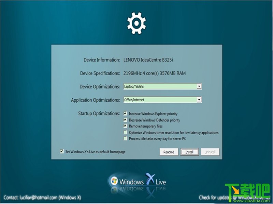Enable Optimize Windows timer resolution option

click(x=125, y=132)
